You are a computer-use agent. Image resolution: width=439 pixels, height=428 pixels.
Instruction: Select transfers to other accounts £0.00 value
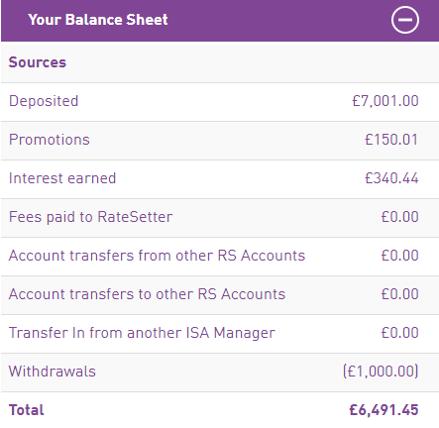point(400,294)
